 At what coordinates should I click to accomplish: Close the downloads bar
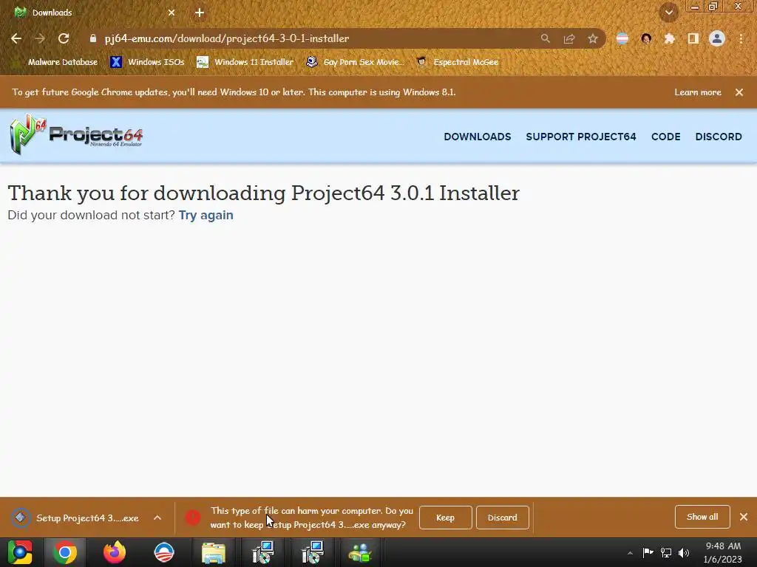(744, 517)
